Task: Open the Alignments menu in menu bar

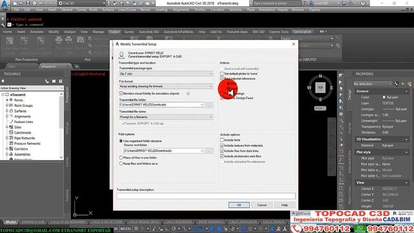Action: coord(181,10)
